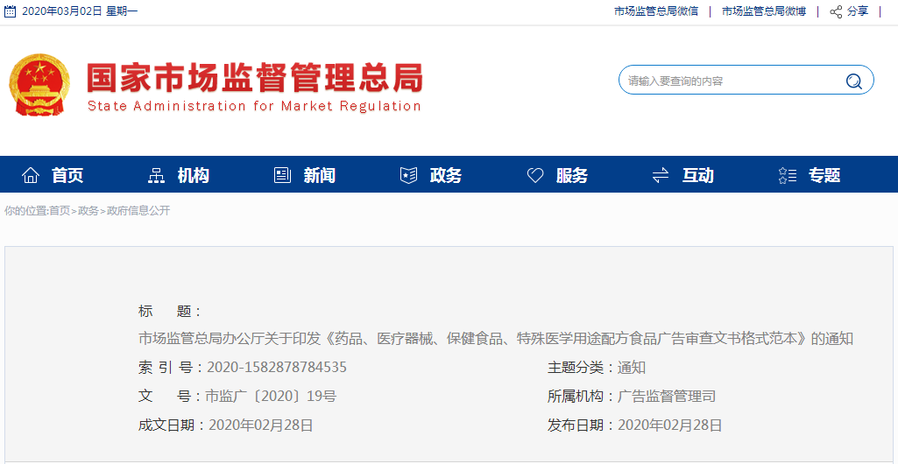
Task: Go to 首页 in the breadcrumb
Action: click(60, 211)
